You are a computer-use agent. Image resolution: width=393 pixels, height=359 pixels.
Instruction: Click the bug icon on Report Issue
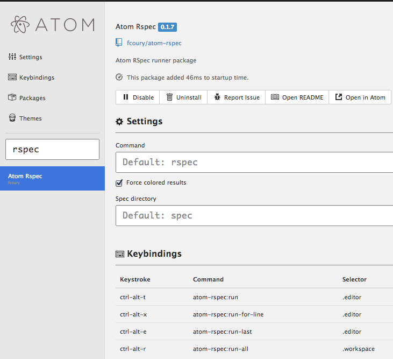[x=217, y=97]
